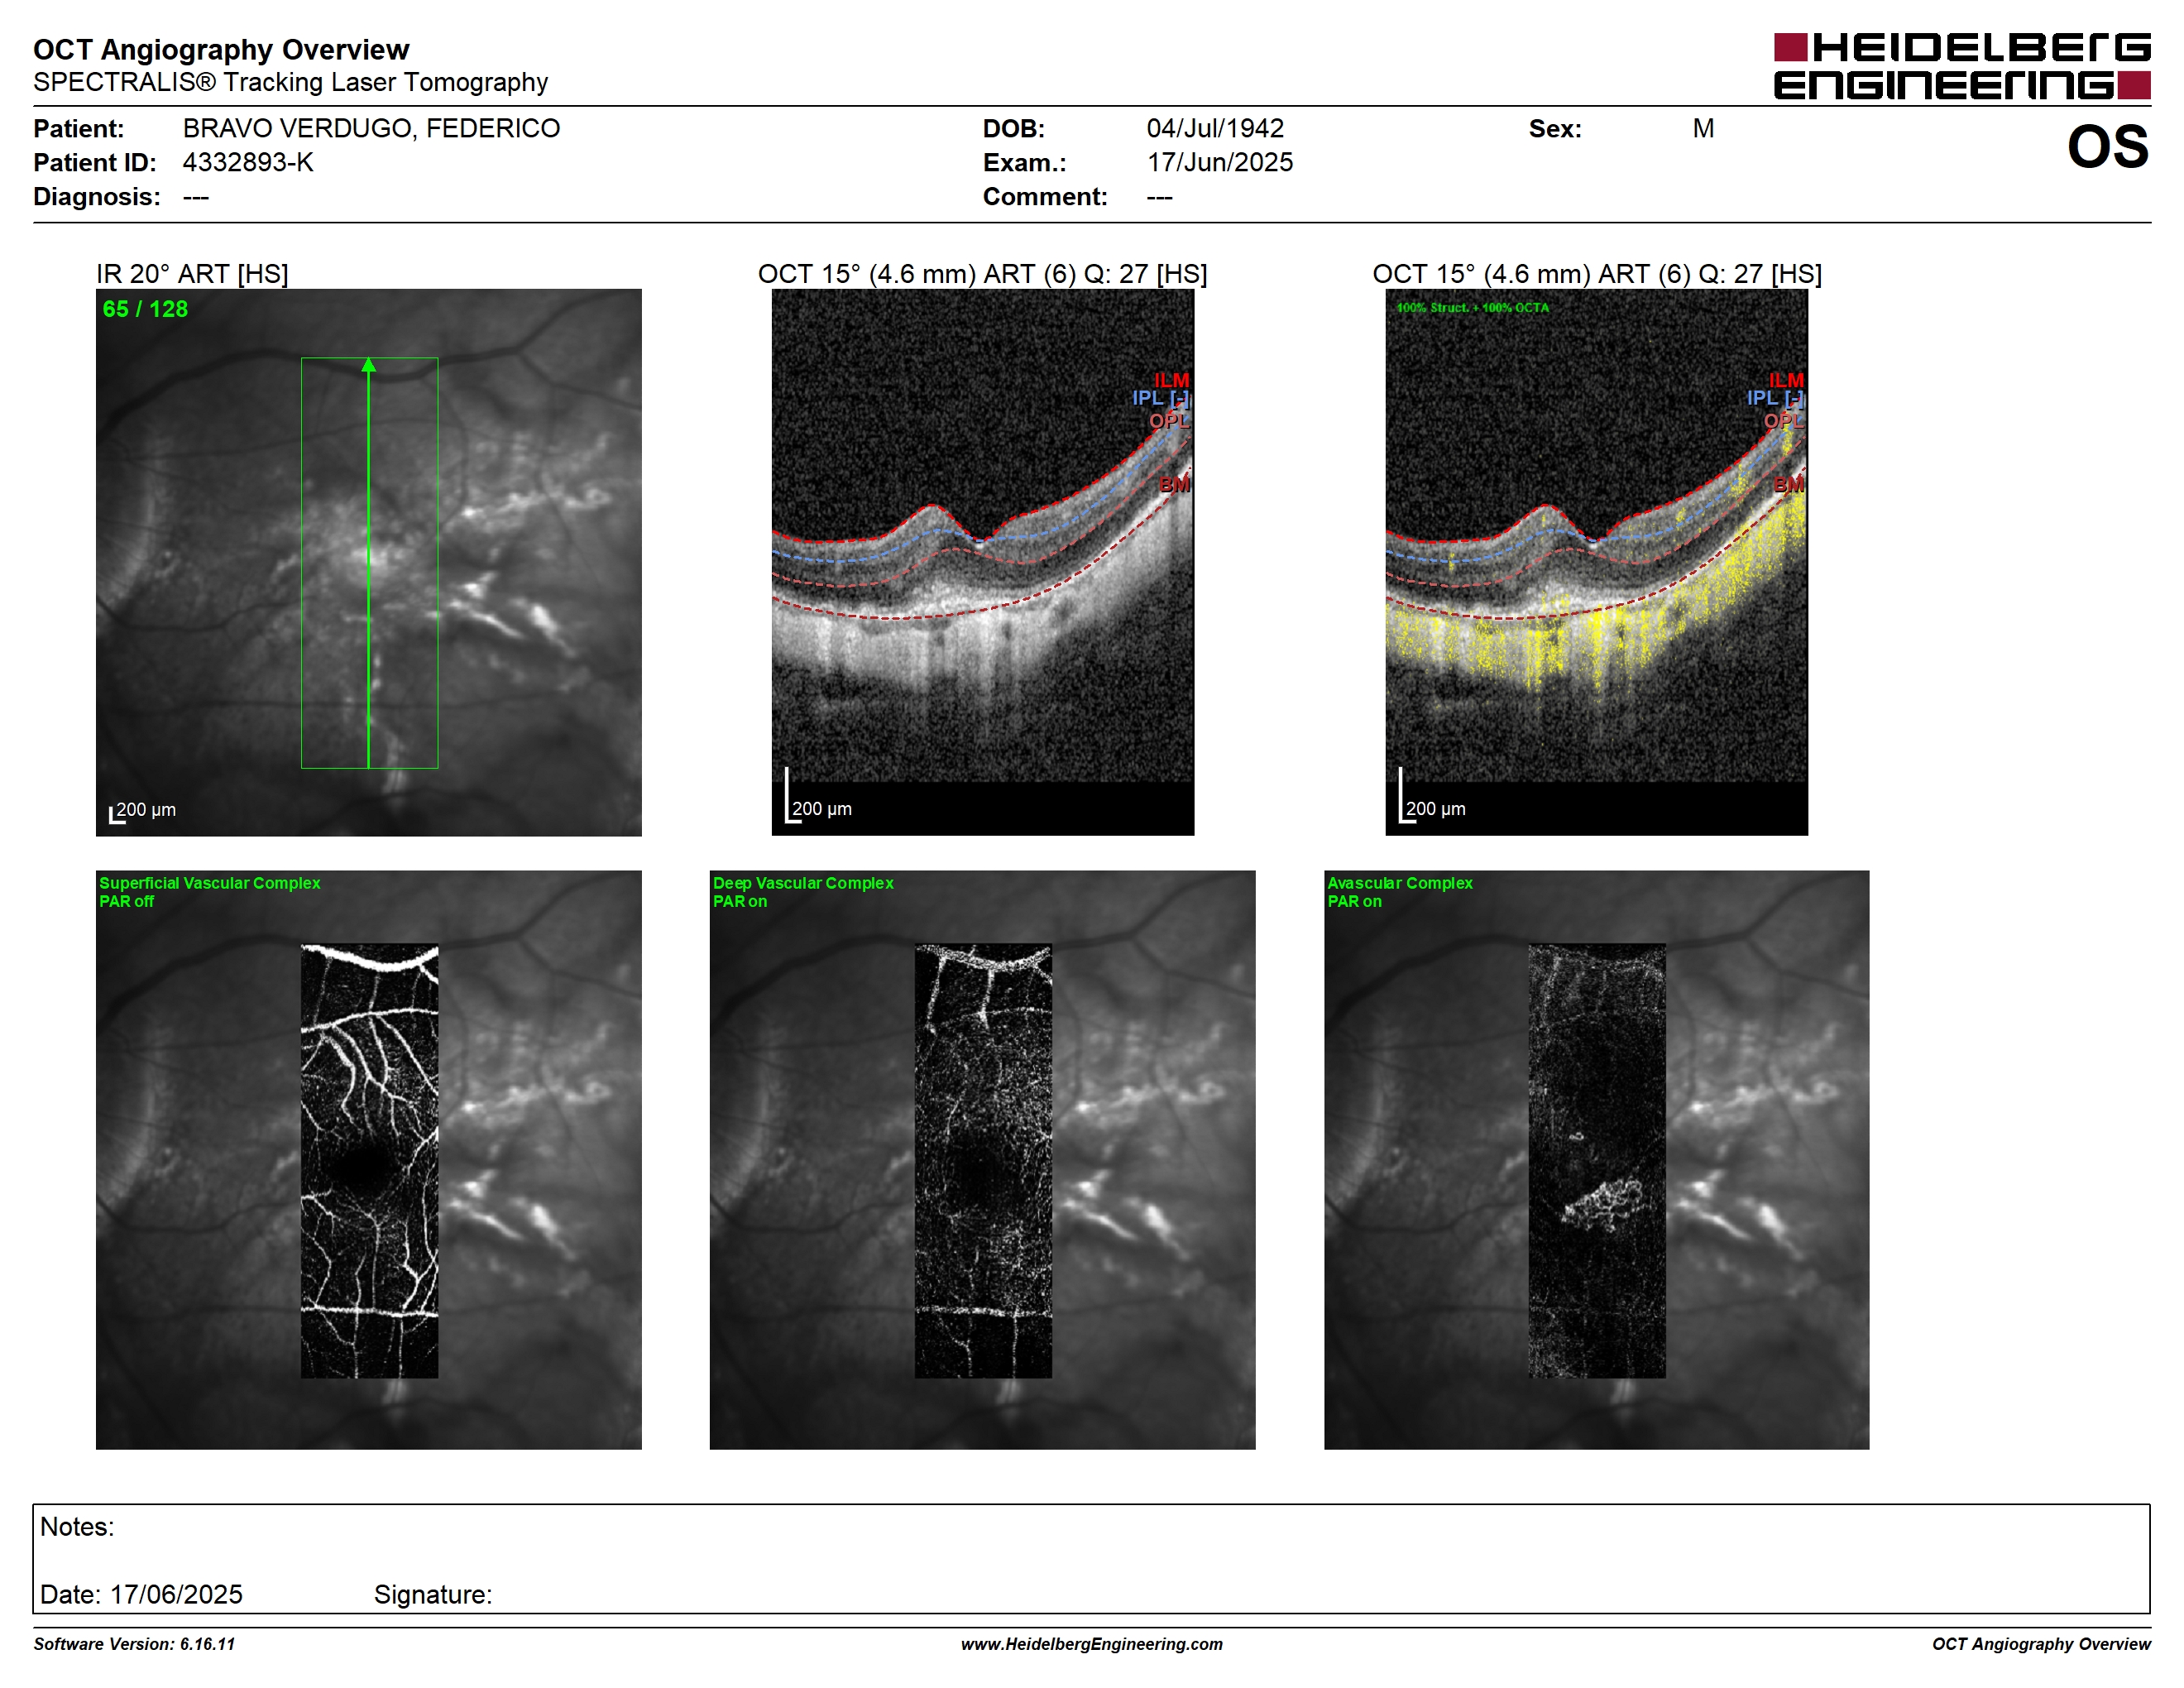
Task: Click the blue 'IPL [-]' label on middle B-scan
Action: pos(1160,398)
